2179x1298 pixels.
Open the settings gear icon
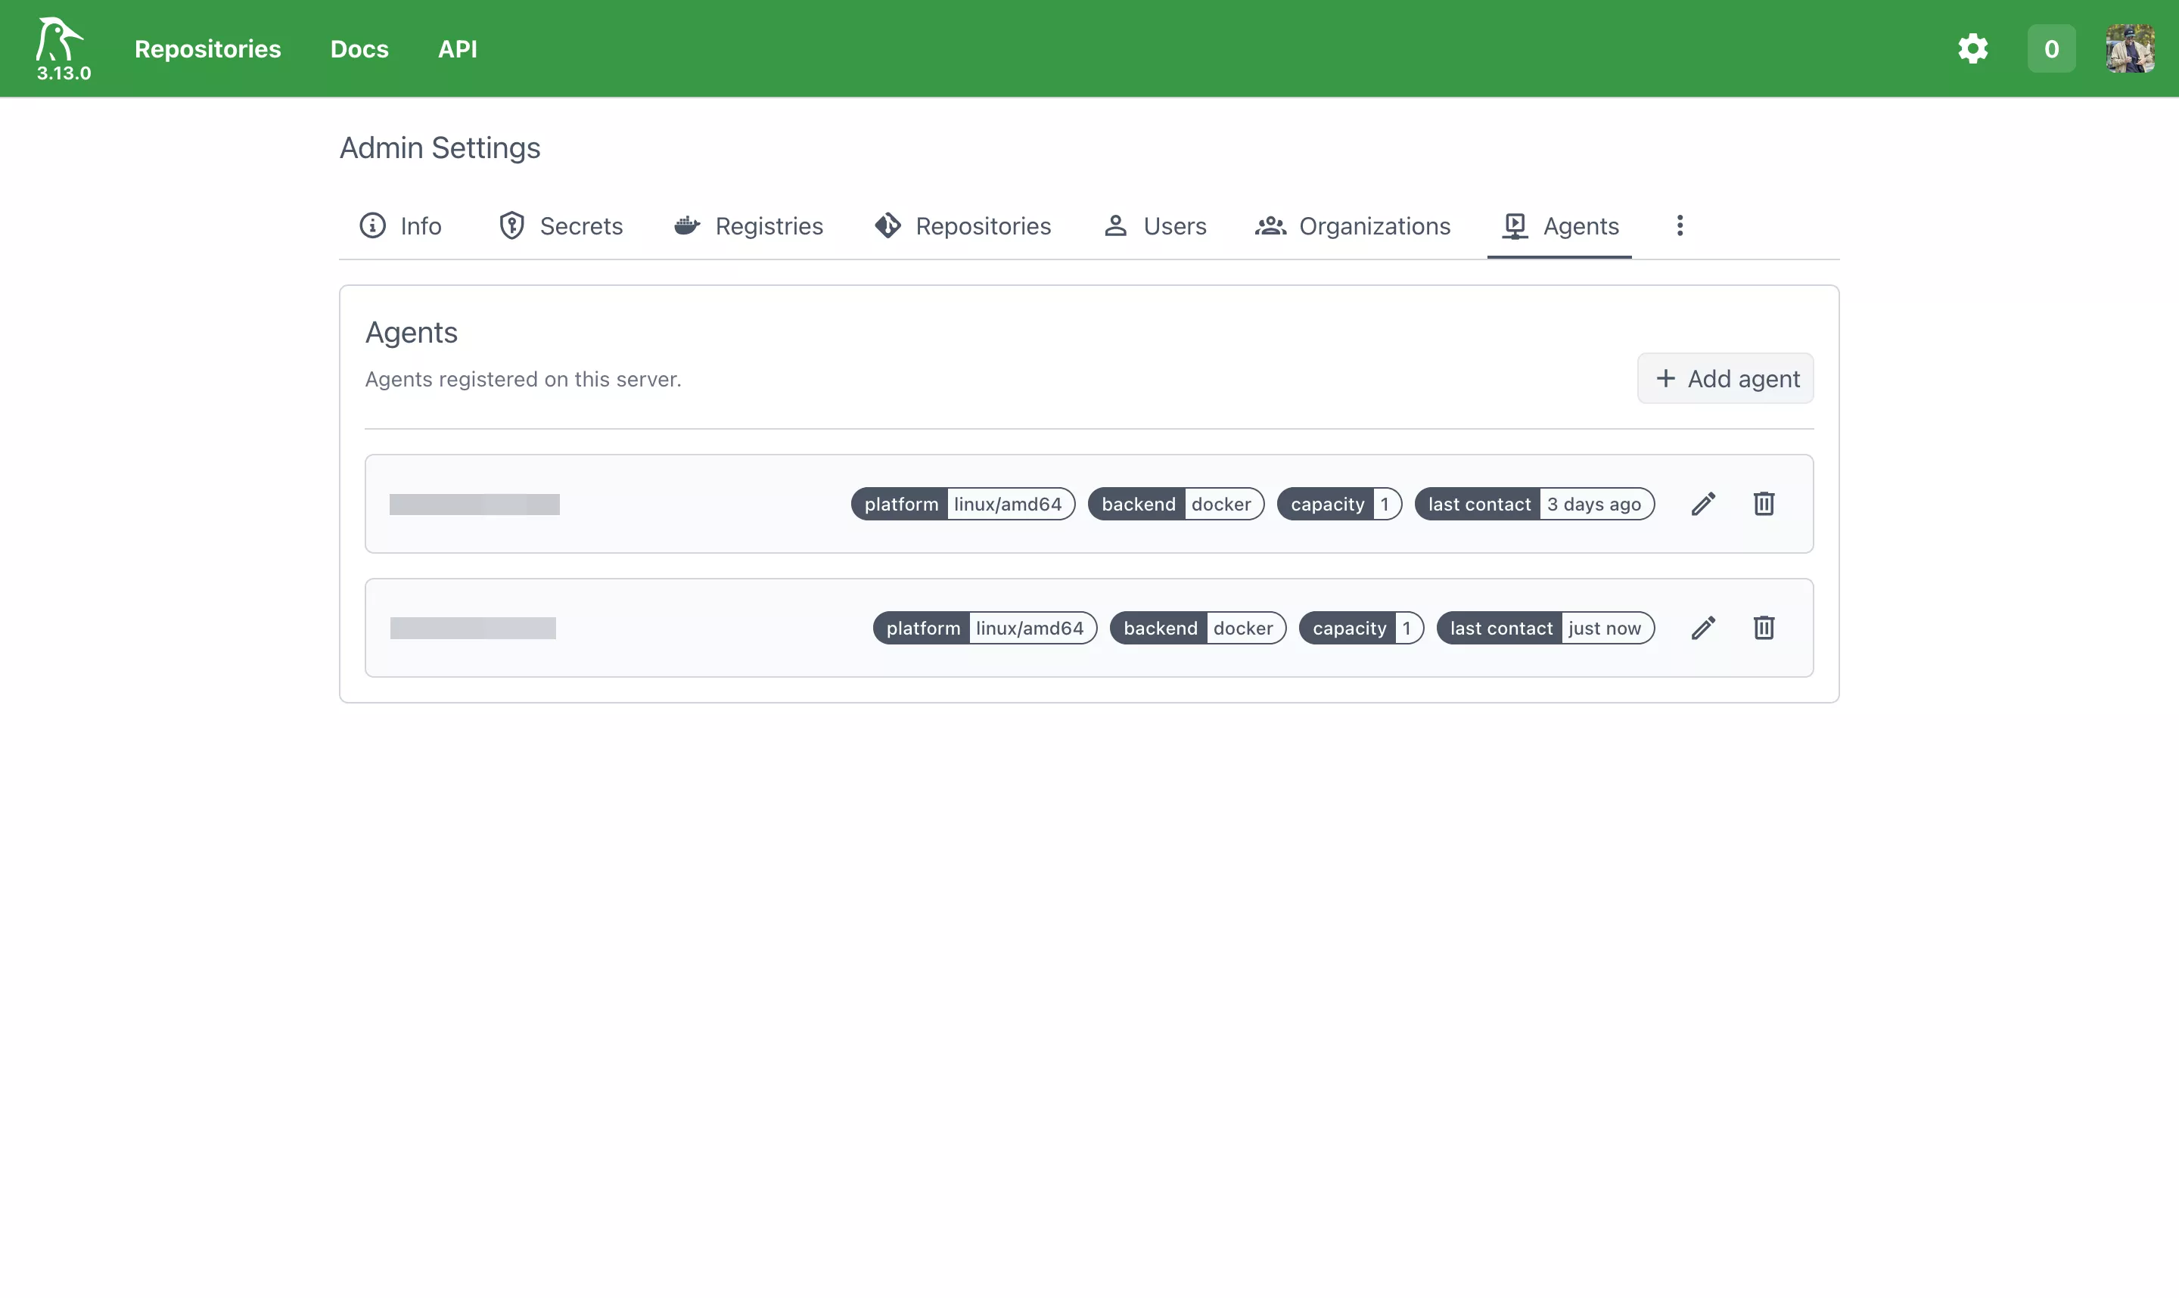(1972, 49)
